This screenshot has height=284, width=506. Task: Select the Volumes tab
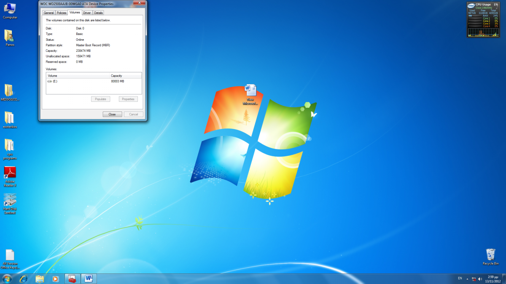click(75, 13)
